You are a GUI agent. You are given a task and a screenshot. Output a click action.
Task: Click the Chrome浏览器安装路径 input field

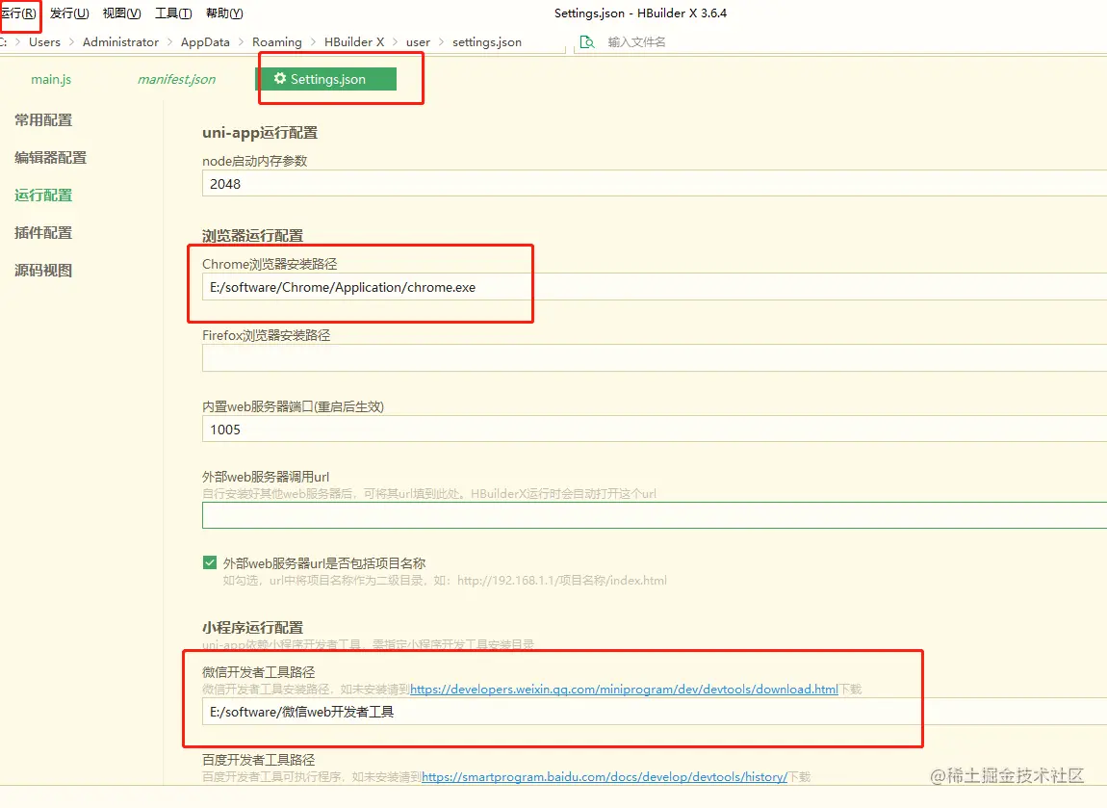pos(655,287)
